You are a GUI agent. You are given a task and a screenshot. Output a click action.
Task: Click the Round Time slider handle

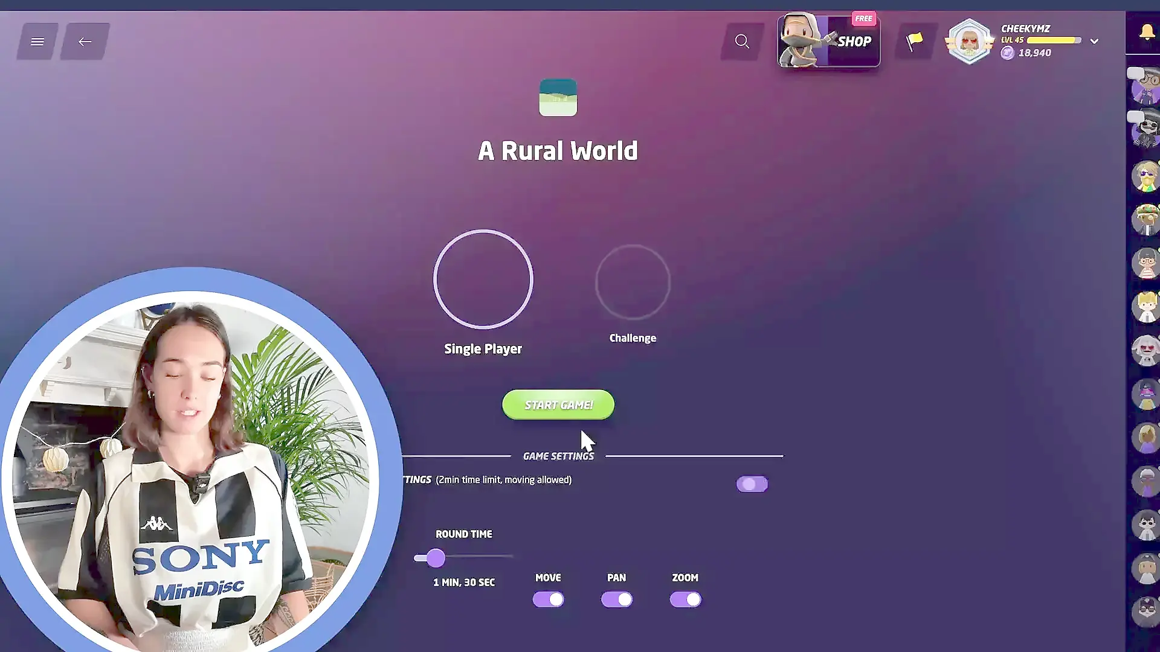click(x=436, y=558)
